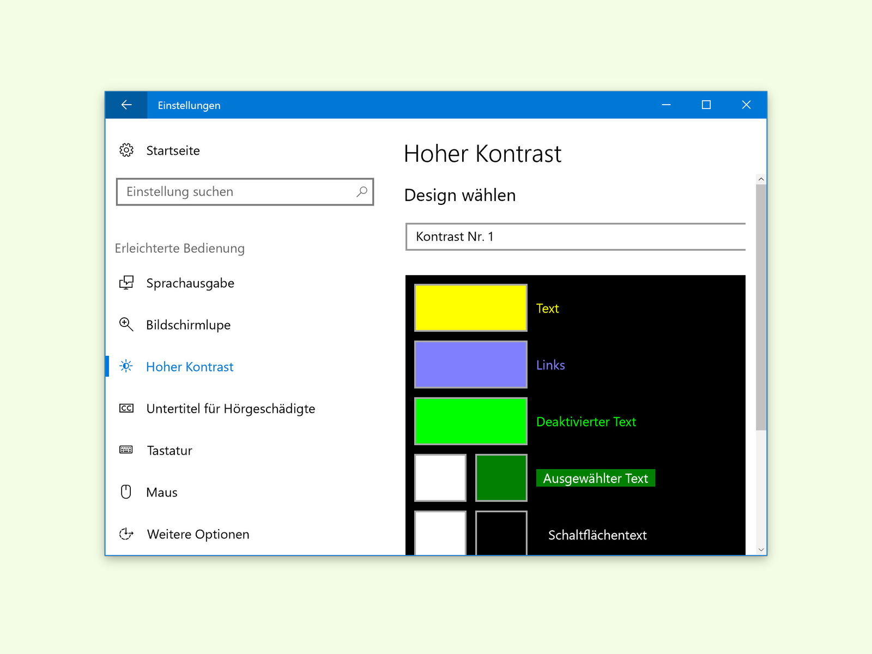872x654 pixels.
Task: Pick the green Deaktivierter Text swatch
Action: tap(471, 421)
